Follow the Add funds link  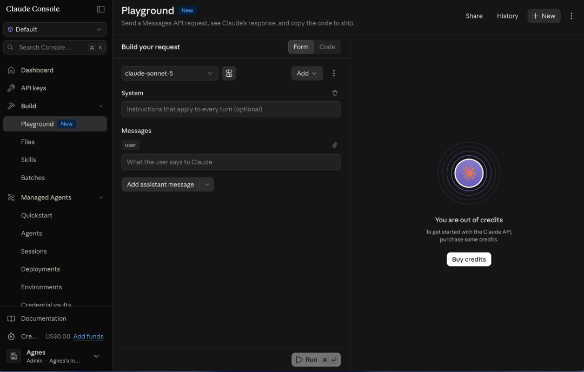[x=88, y=336]
